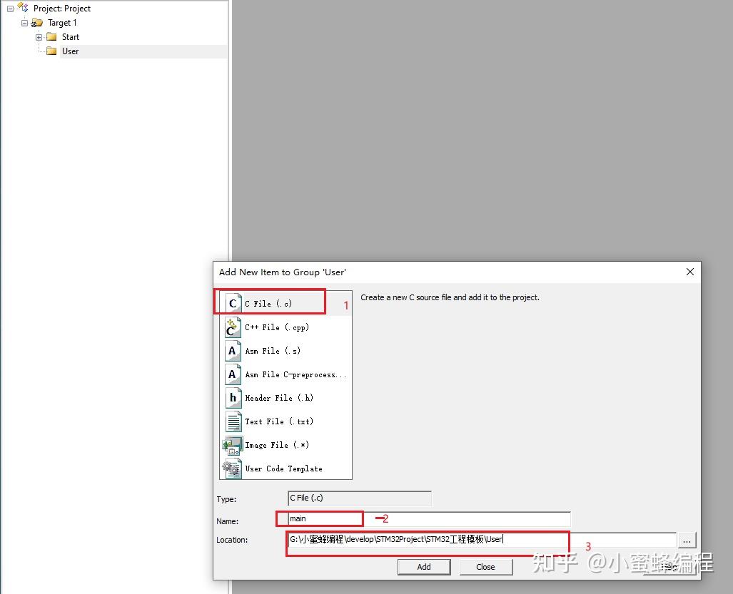Select the Target 1 label
733x594 pixels.
click(x=62, y=22)
